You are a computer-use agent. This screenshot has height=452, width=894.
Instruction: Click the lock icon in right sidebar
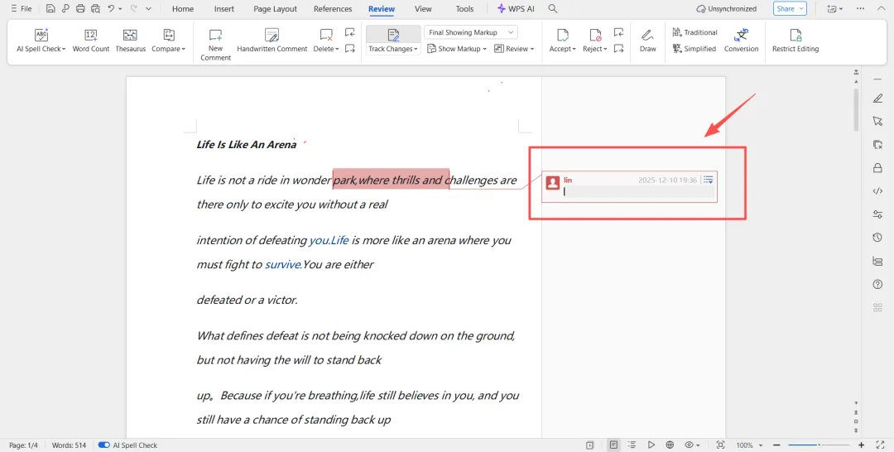[x=877, y=167]
